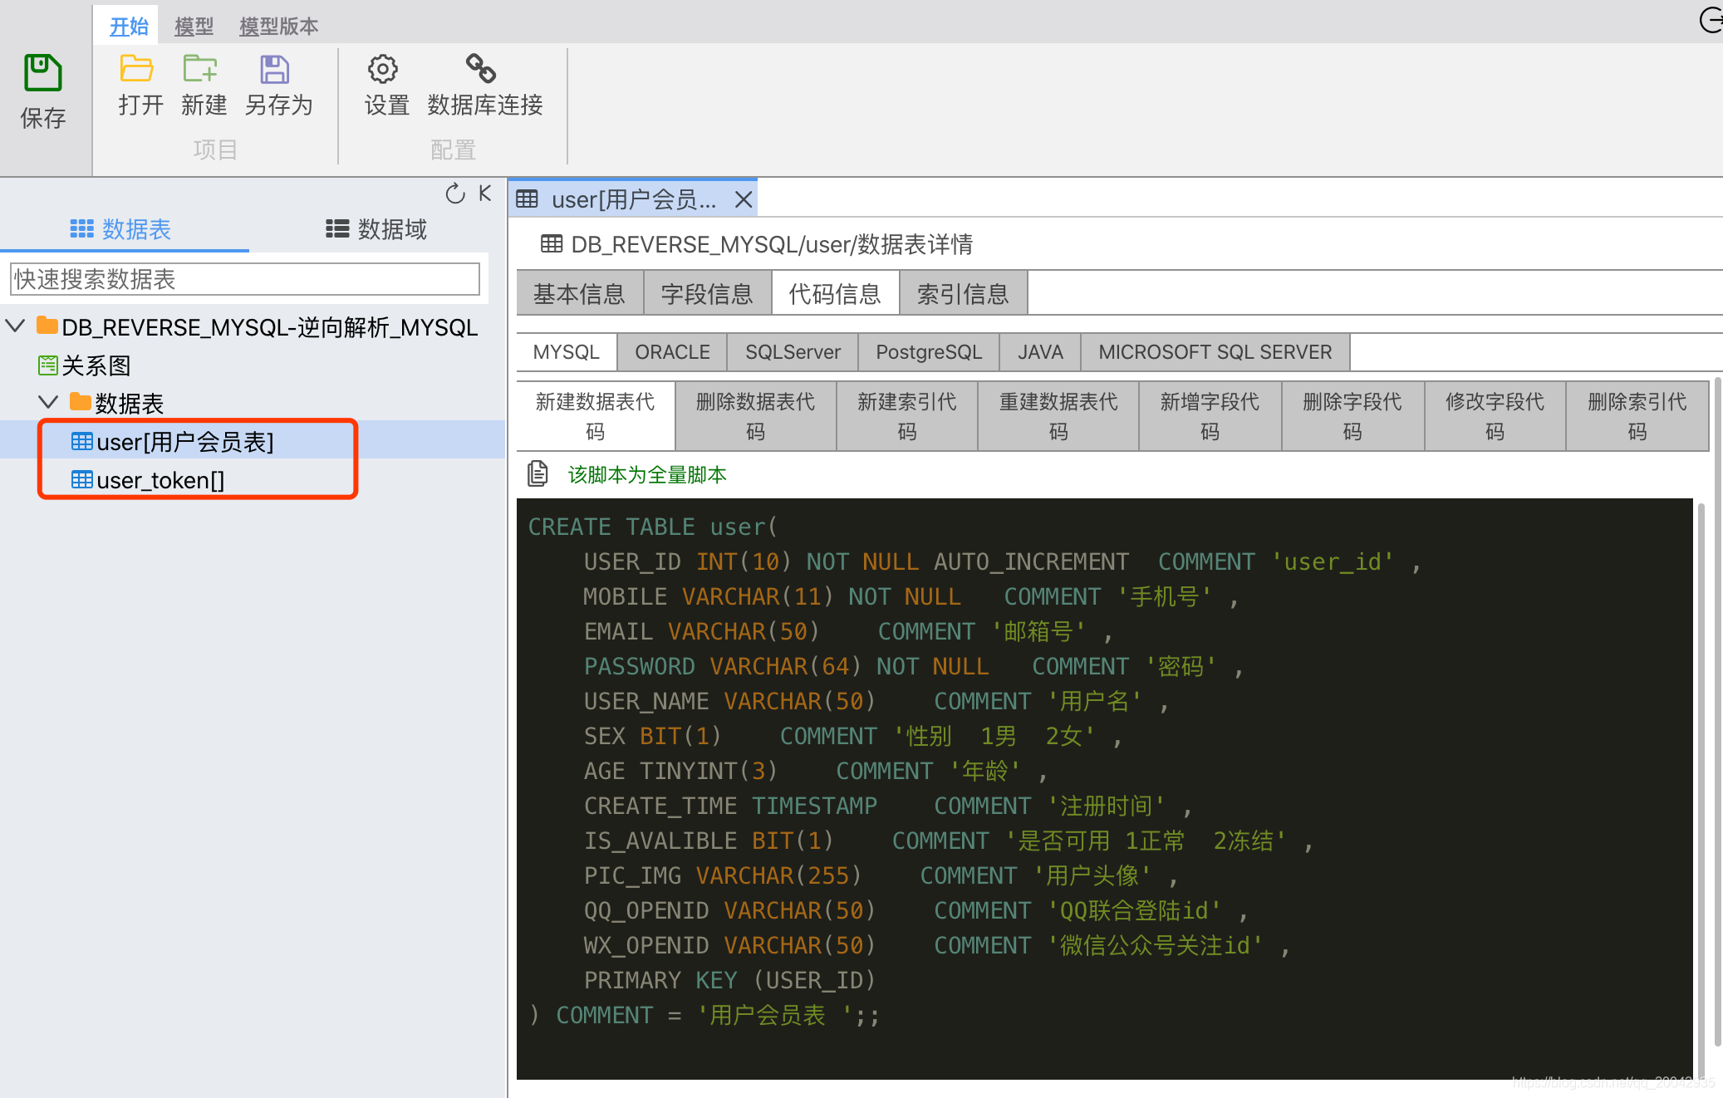Click the 数据库连接 link icon
1723x1098 pixels.
(481, 69)
